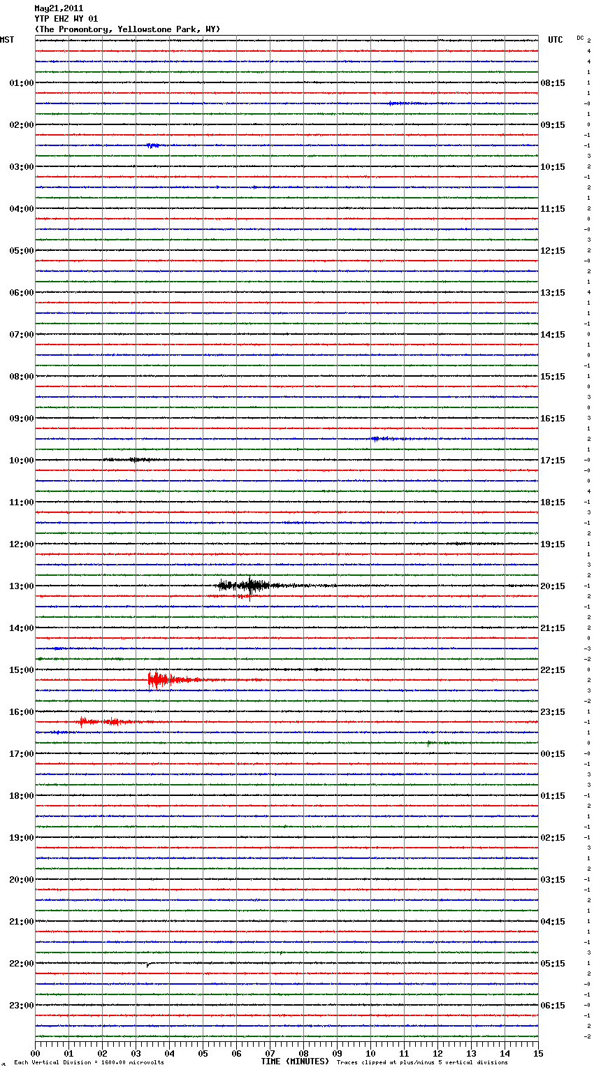Click the 04:15 UTC time label

pyautogui.click(x=553, y=922)
